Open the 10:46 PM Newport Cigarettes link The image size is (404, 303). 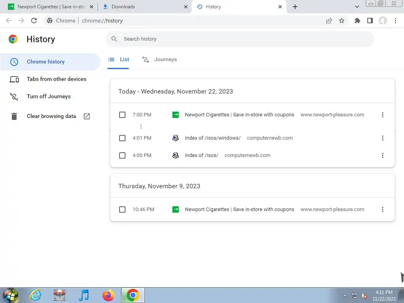[x=239, y=209]
